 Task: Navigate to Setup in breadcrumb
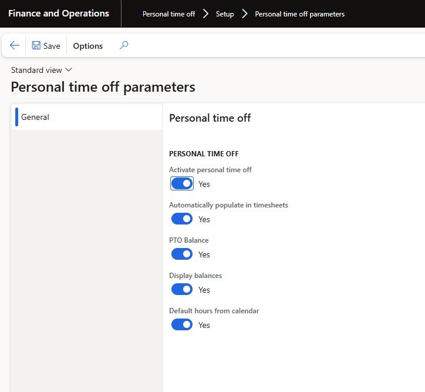pos(224,14)
